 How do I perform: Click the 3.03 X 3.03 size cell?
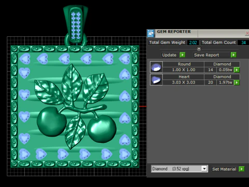[x=184, y=83]
